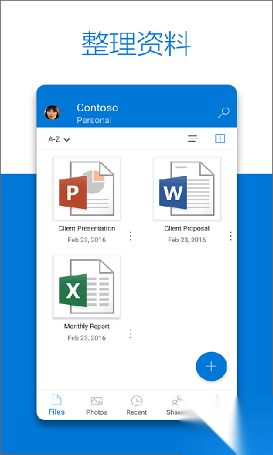273x455 pixels.
Task: Open more options for Monthly Report
Action: [x=130, y=334]
